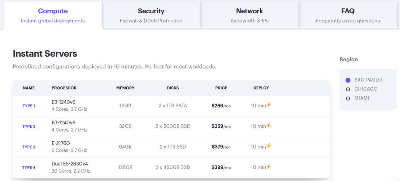This screenshot has width=400, height=181.
Task: Click the 2 x 480GB SSD disks cell
Action: click(173, 168)
